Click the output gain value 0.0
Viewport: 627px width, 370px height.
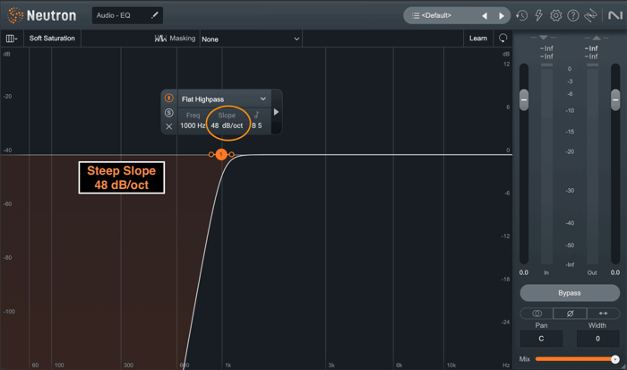(x=615, y=272)
